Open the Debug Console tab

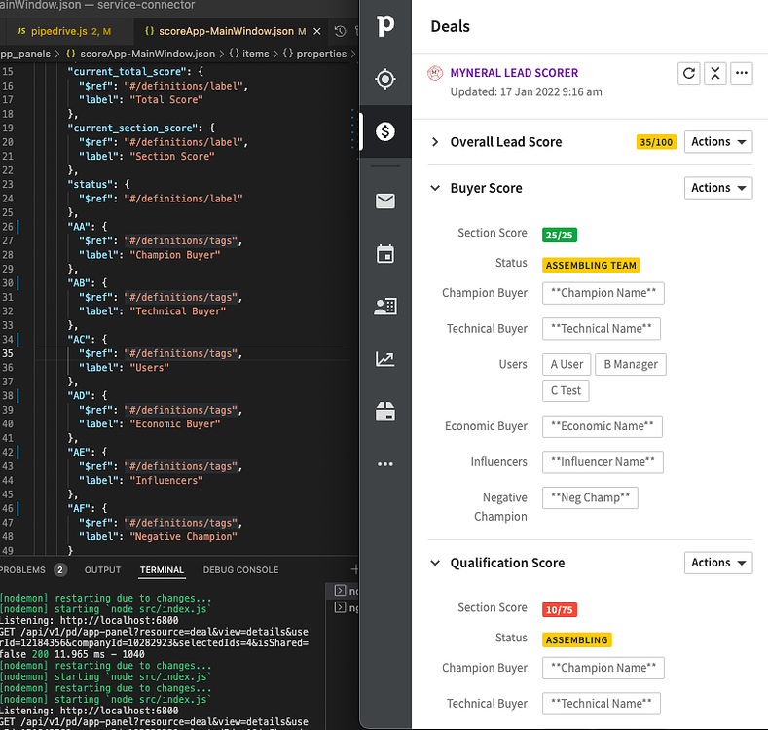pos(240,570)
